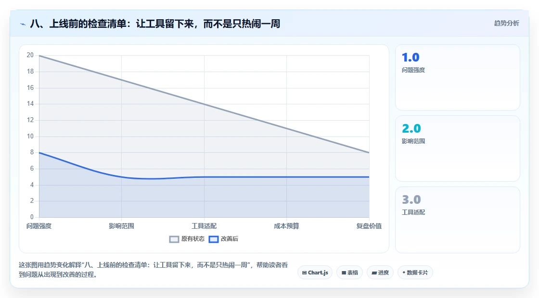
Task: Open the 1.0 问题强度 data card
Action: point(458,77)
